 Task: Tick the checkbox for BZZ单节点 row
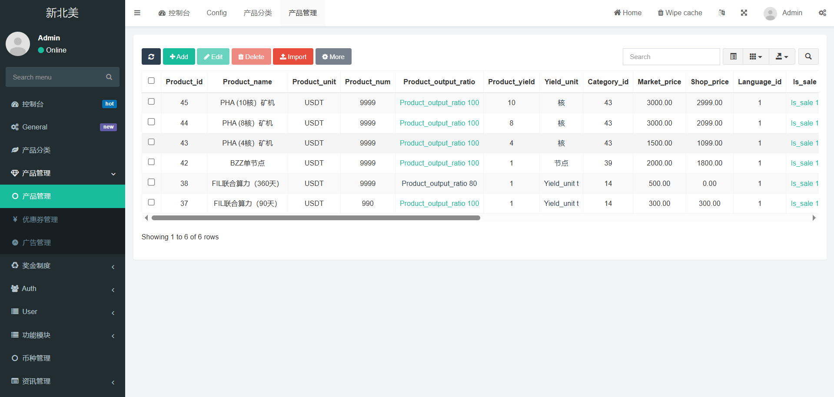(151, 162)
